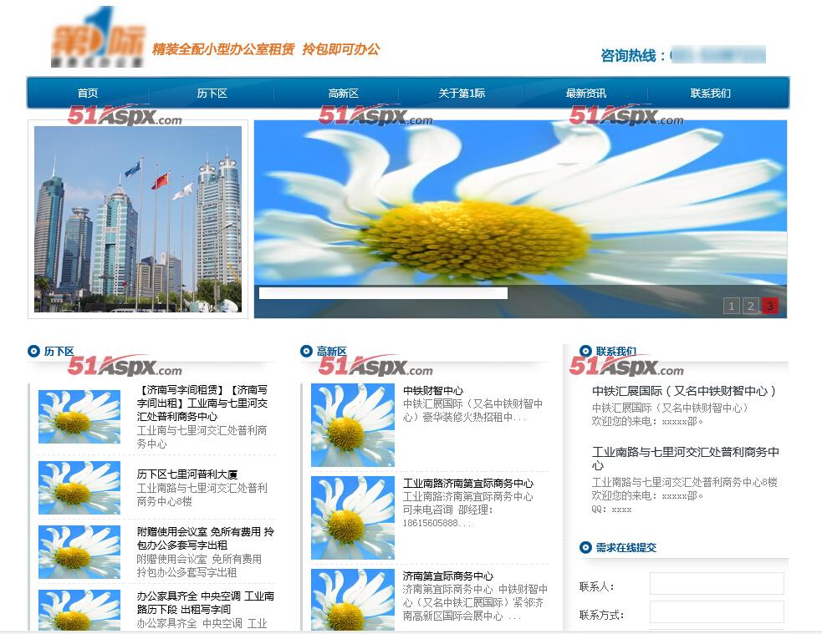The image size is (822, 634).
Task: Click the 咨询热线 hotline label
Action: (633, 55)
